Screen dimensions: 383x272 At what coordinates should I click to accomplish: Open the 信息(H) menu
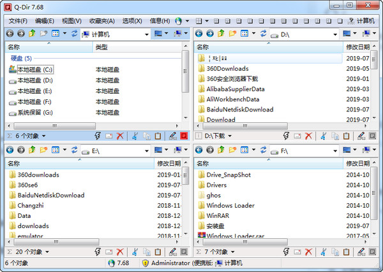click(x=160, y=21)
